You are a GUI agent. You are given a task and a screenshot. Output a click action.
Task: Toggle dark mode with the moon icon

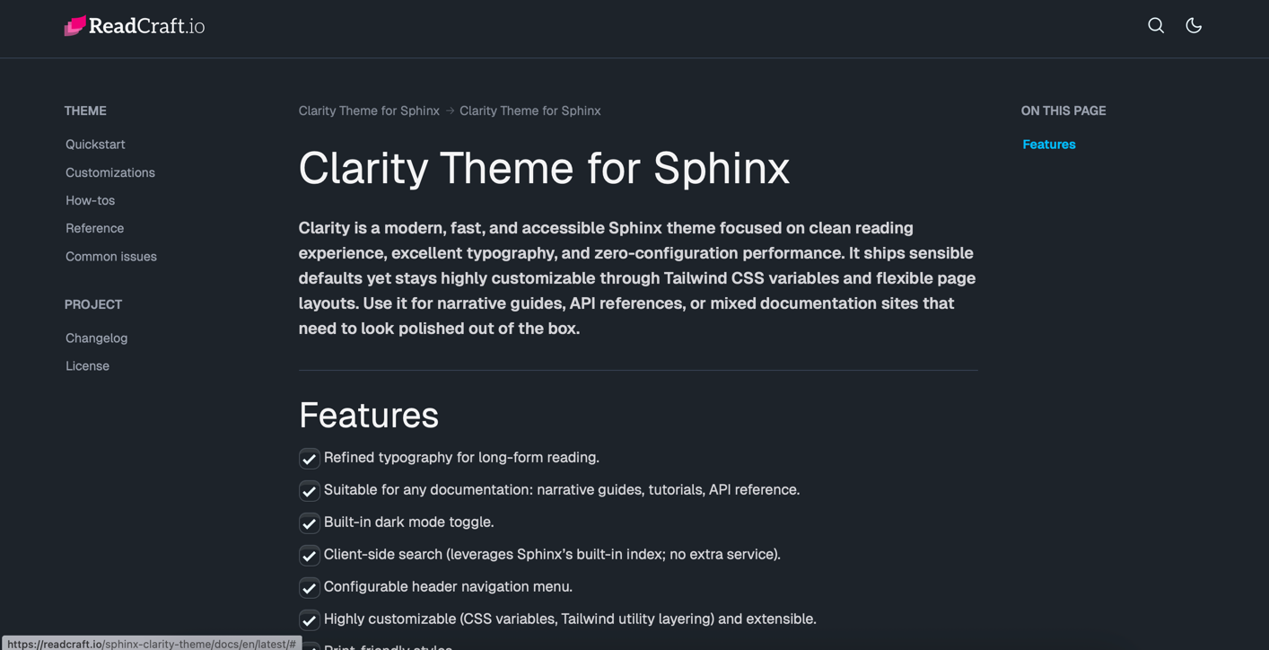point(1194,25)
